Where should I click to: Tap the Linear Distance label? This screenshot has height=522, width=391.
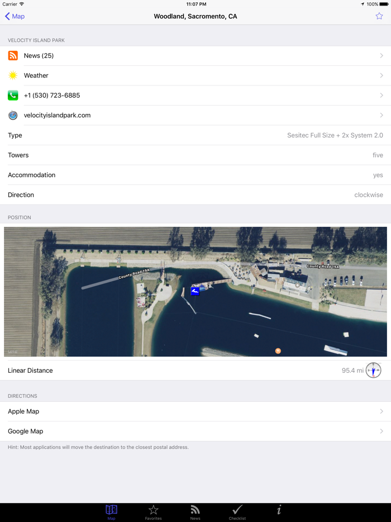point(30,371)
